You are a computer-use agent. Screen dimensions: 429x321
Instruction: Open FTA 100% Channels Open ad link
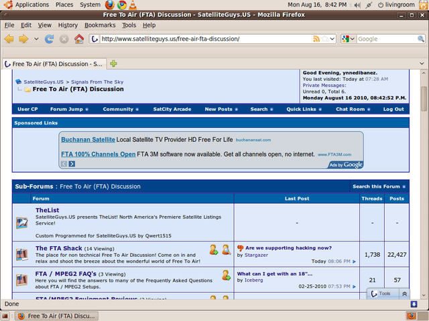tap(99, 154)
